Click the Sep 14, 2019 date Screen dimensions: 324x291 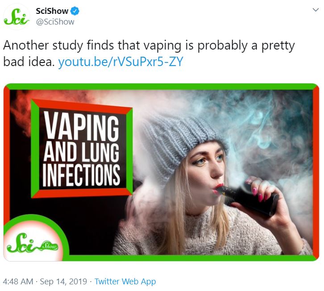click(63, 282)
